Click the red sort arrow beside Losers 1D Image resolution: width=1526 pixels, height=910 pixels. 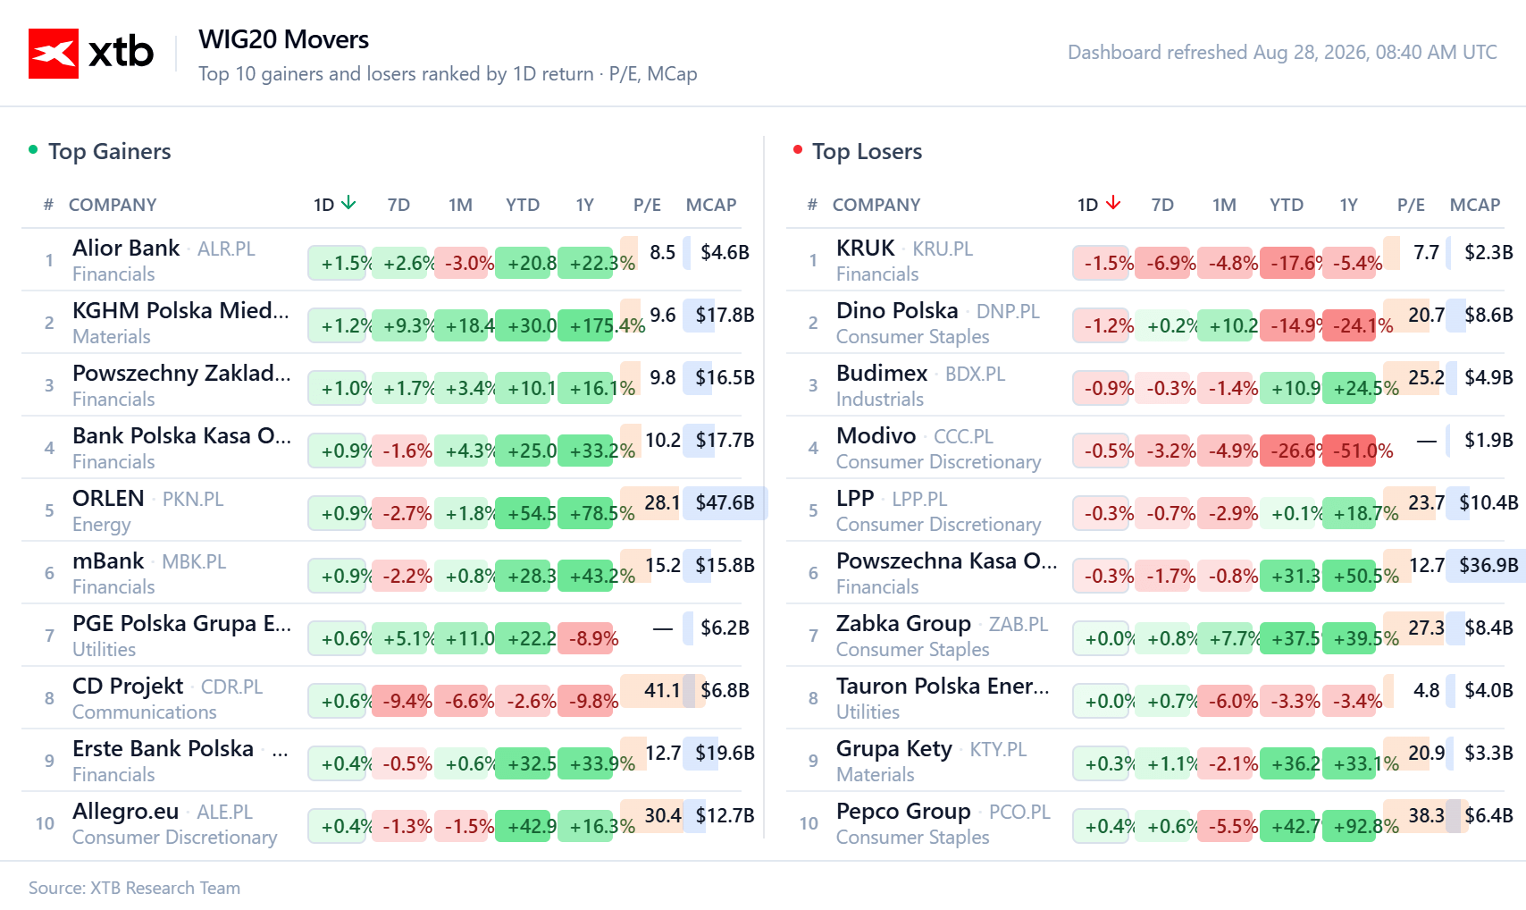[x=1112, y=204]
